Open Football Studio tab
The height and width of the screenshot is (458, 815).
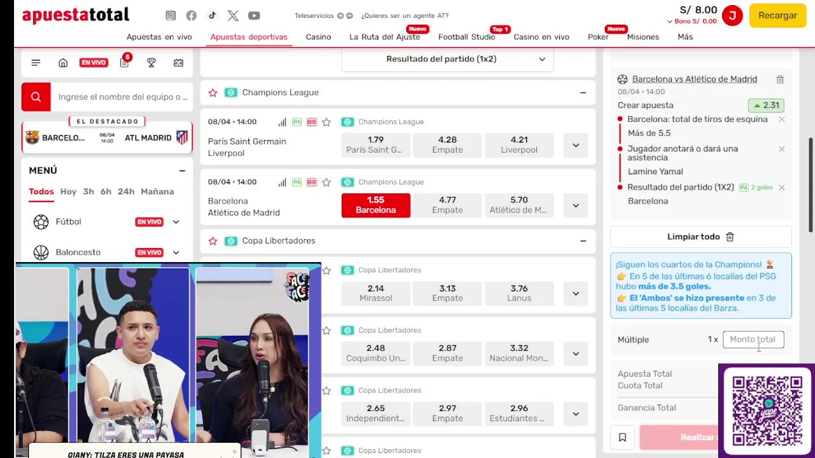[467, 37]
